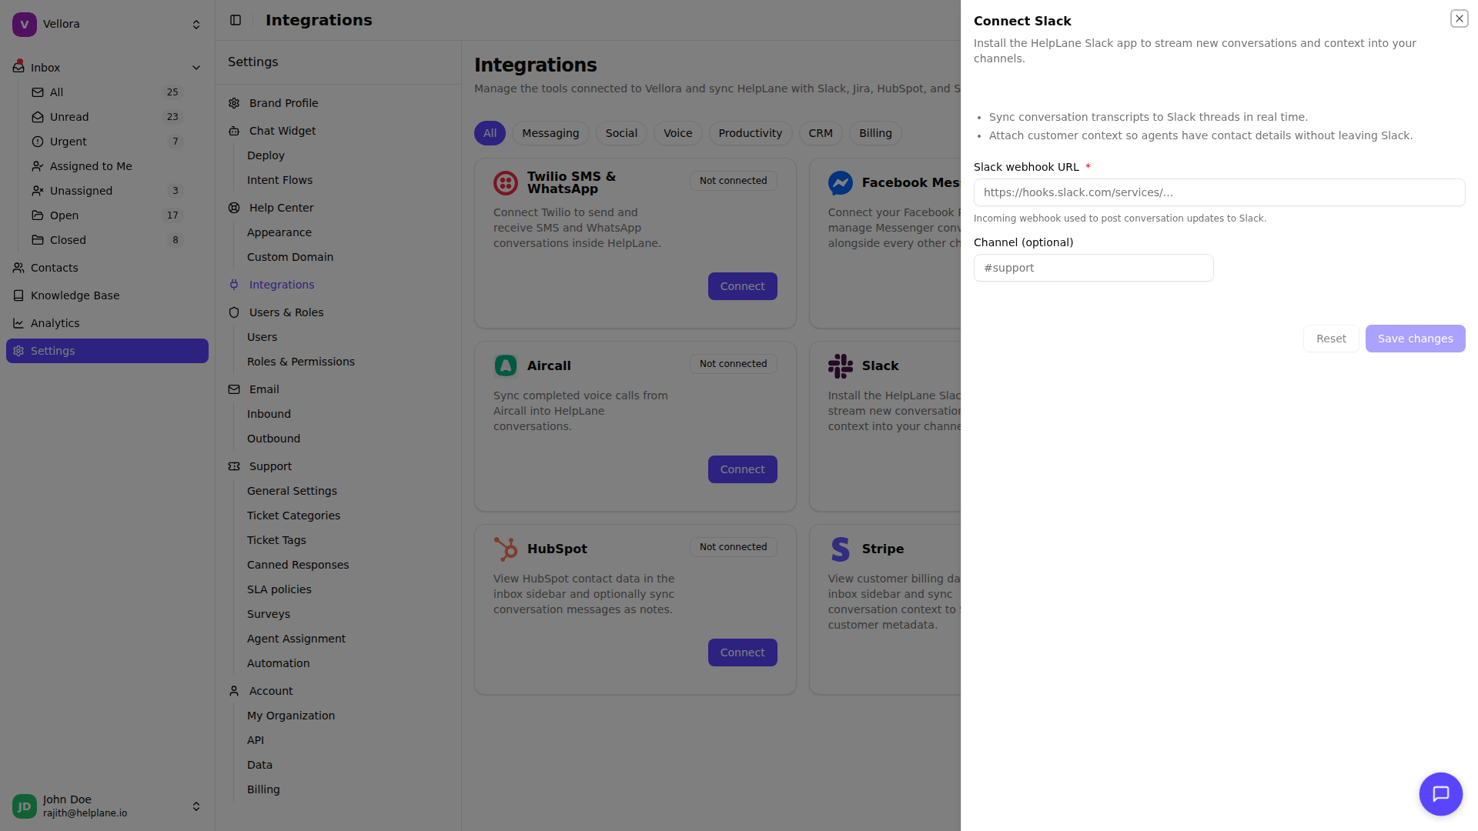This screenshot has width=1478, height=831.
Task: Click the Help Center lifebuoy icon
Action: coord(234,208)
